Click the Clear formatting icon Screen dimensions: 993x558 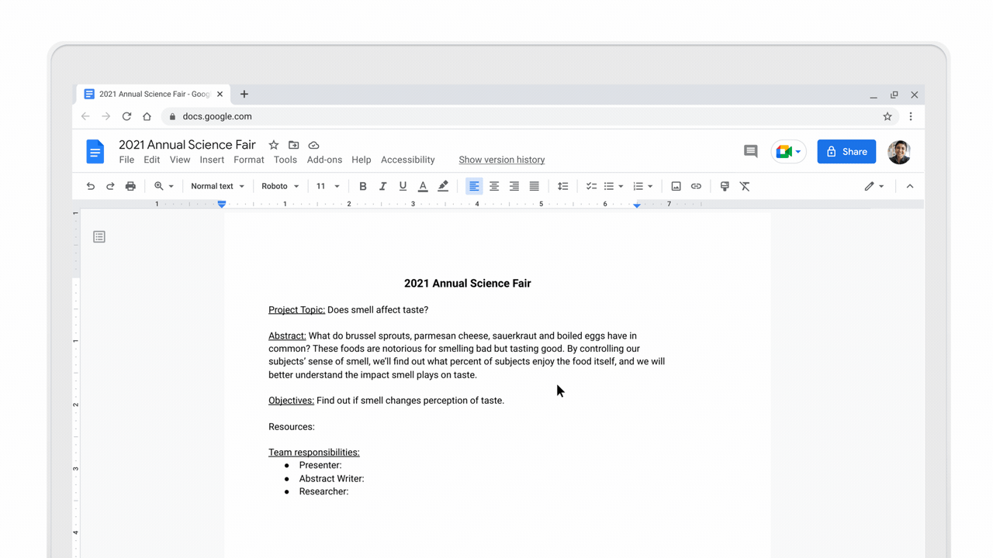pyautogui.click(x=745, y=186)
